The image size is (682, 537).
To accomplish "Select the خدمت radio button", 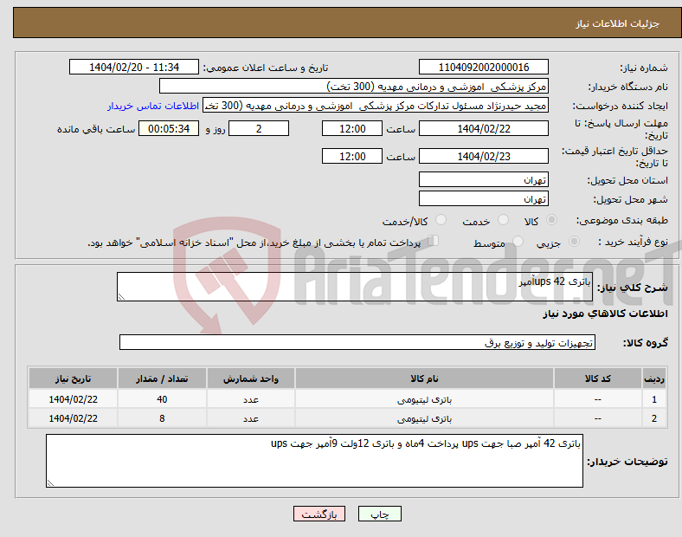I will click(503, 220).
